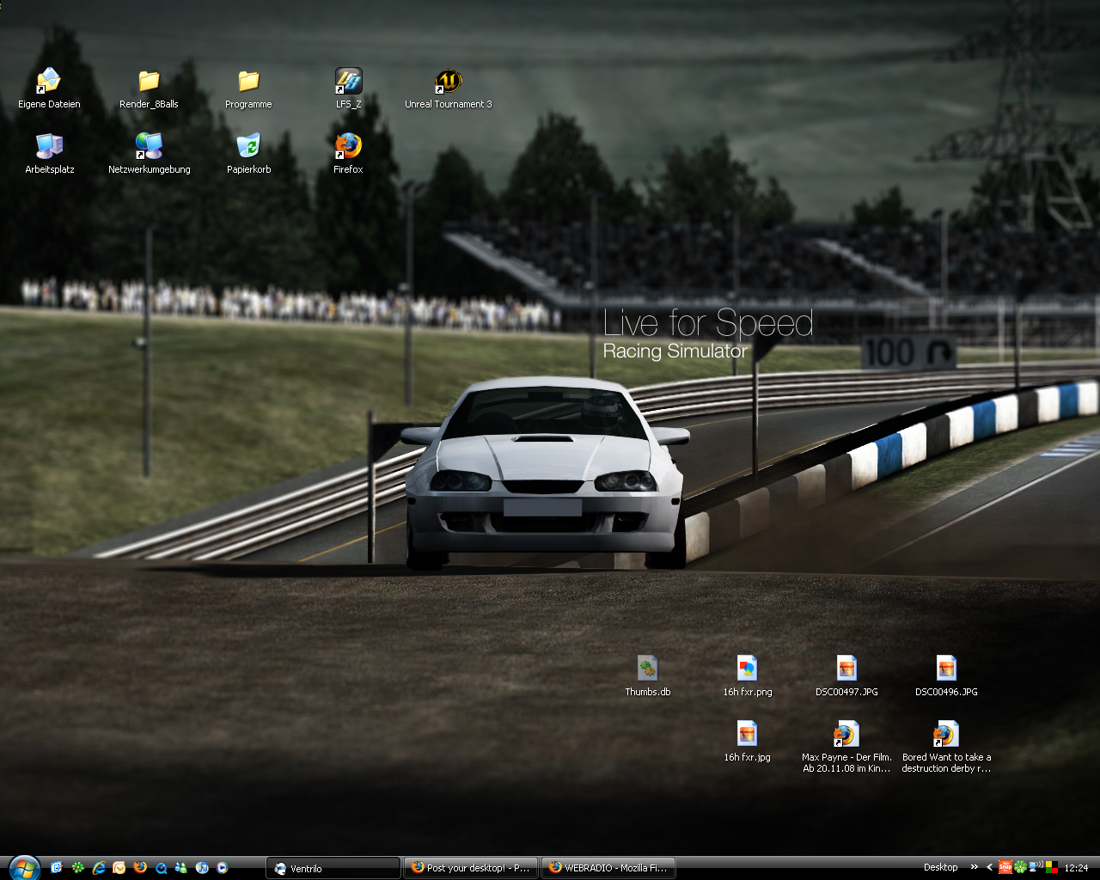
Task: Switch to the WEBRADIO Mozilla Firefox window
Action: [608, 868]
